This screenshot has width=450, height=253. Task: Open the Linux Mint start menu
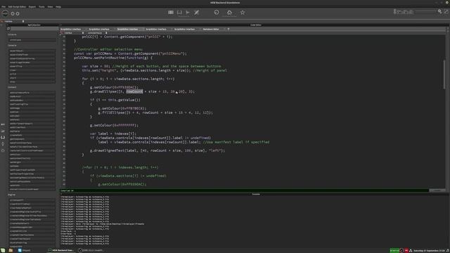click(x=3, y=250)
